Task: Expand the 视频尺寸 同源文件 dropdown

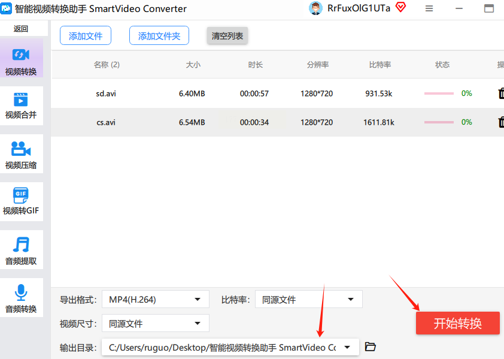Action: click(156, 323)
